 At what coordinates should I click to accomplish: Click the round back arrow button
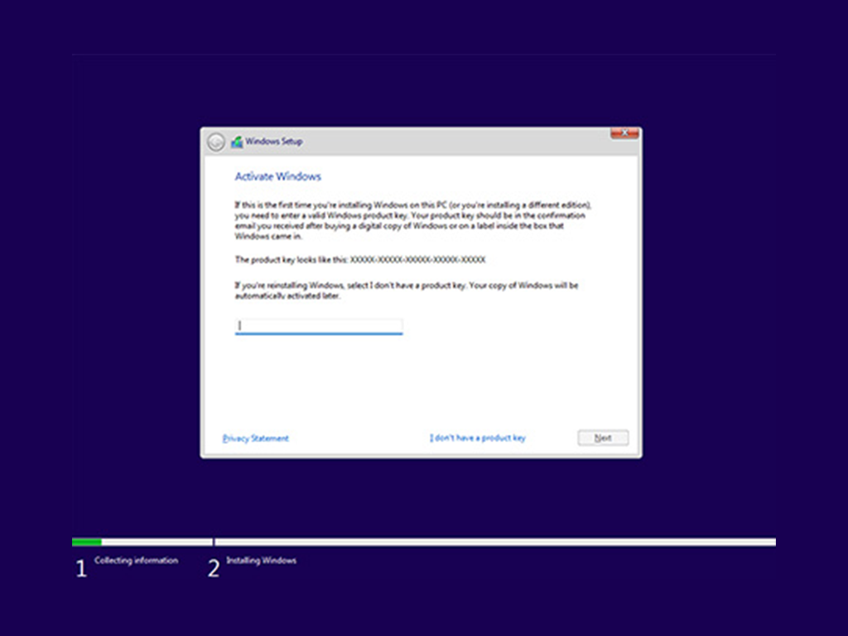[215, 142]
